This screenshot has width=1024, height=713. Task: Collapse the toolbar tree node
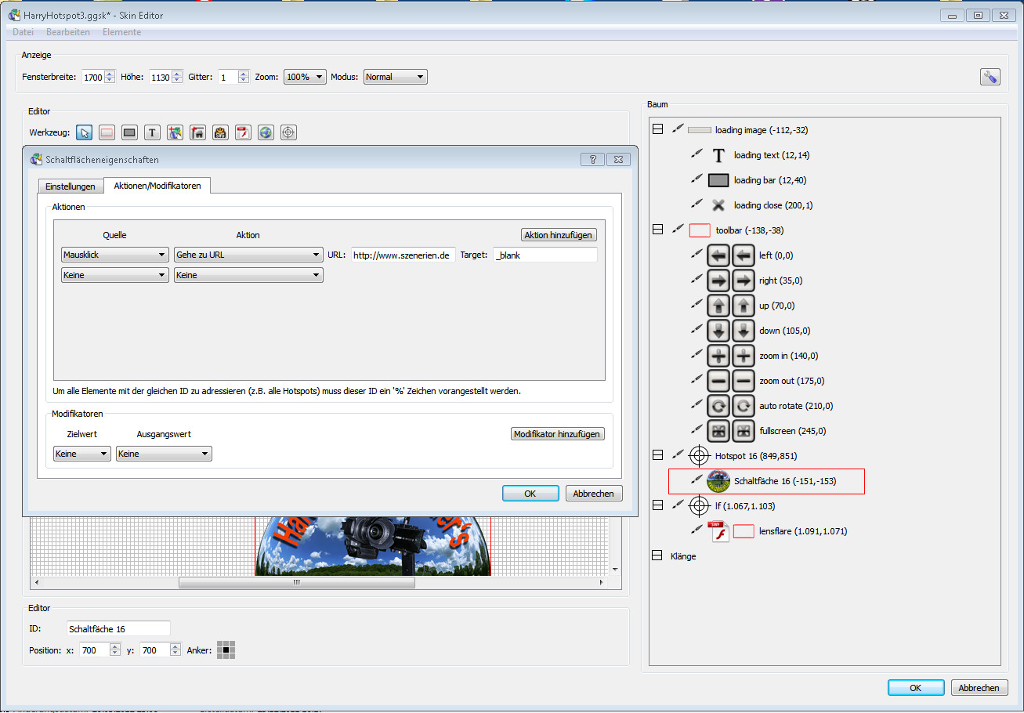coord(657,230)
